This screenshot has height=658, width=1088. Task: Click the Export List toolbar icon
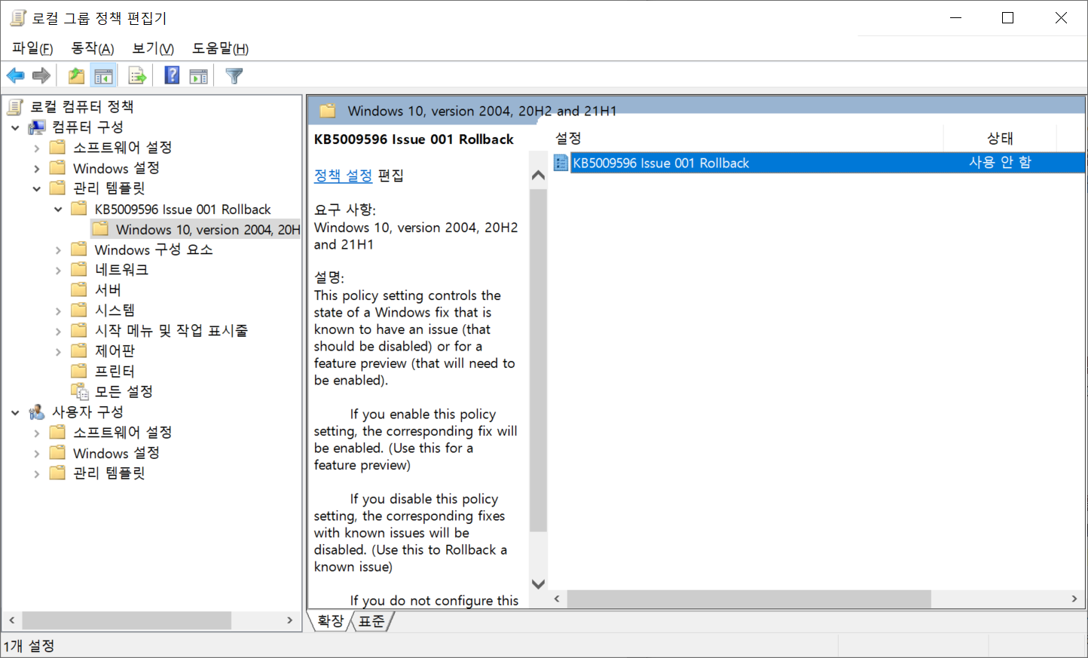pyautogui.click(x=137, y=75)
